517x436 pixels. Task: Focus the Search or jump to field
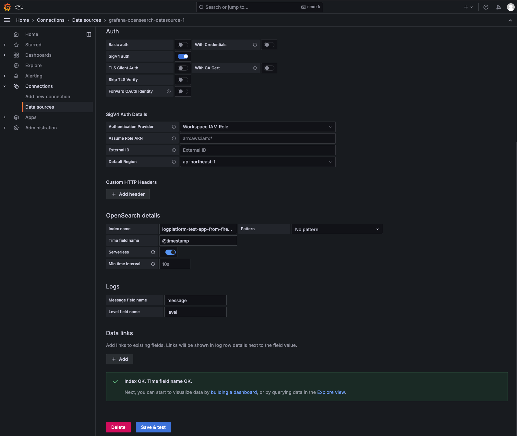pos(259,7)
